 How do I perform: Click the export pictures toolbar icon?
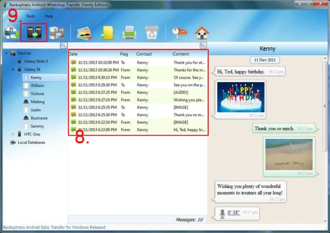pyautogui.click(x=85, y=33)
